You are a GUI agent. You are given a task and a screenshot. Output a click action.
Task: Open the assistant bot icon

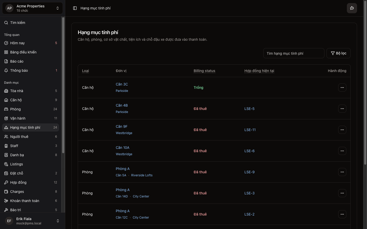click(352, 8)
